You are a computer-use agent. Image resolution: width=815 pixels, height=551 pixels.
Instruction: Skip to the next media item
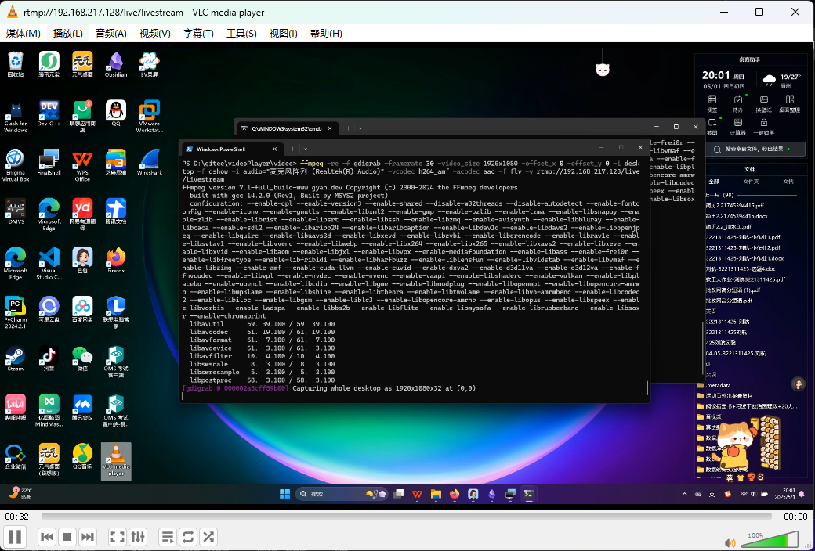[88, 537]
